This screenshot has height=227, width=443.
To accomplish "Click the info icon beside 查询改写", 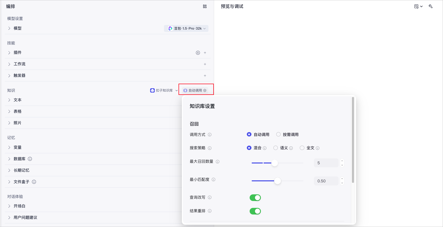I will (x=210, y=197).
